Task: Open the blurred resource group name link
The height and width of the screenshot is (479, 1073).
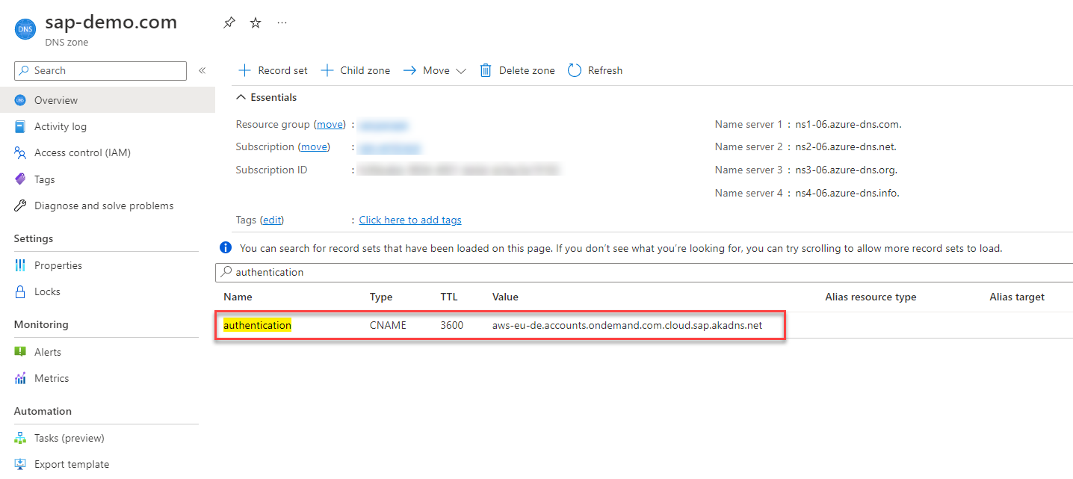Action: [383, 124]
